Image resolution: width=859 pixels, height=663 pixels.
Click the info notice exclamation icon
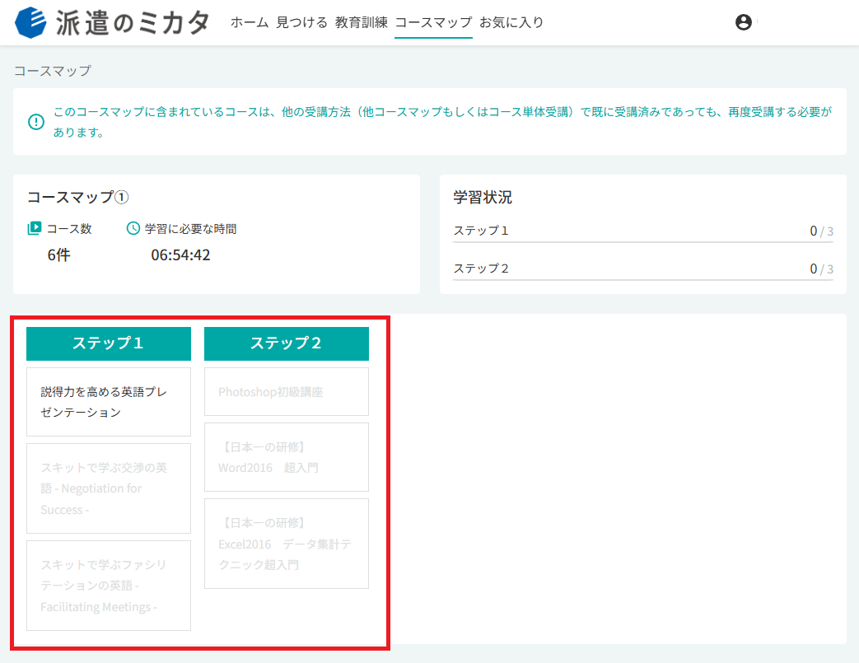click(x=36, y=122)
